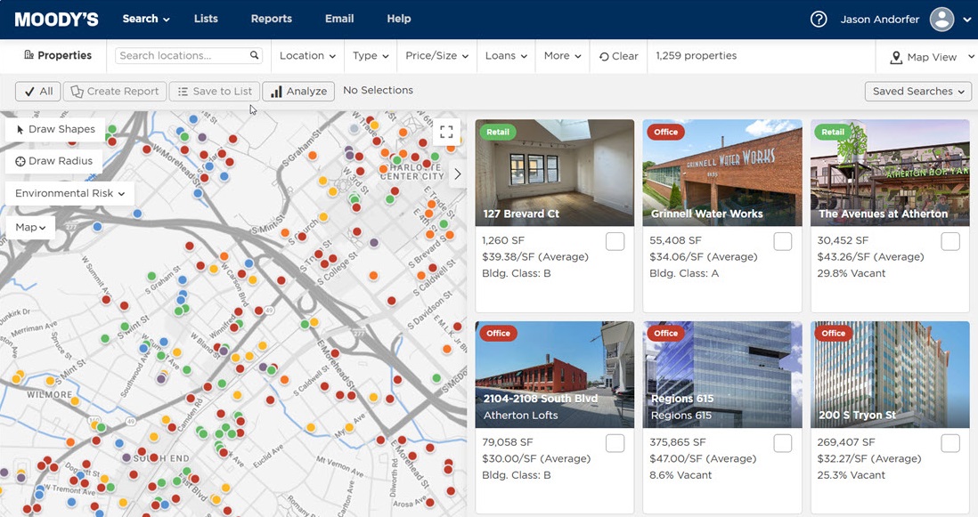Tick the 200 S Tryon St checkbox
Image resolution: width=978 pixels, height=517 pixels.
pyautogui.click(x=949, y=443)
